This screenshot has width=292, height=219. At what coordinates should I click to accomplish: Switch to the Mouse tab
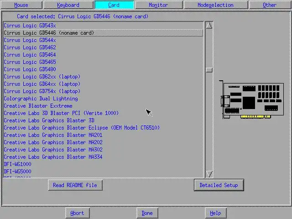(21, 5)
